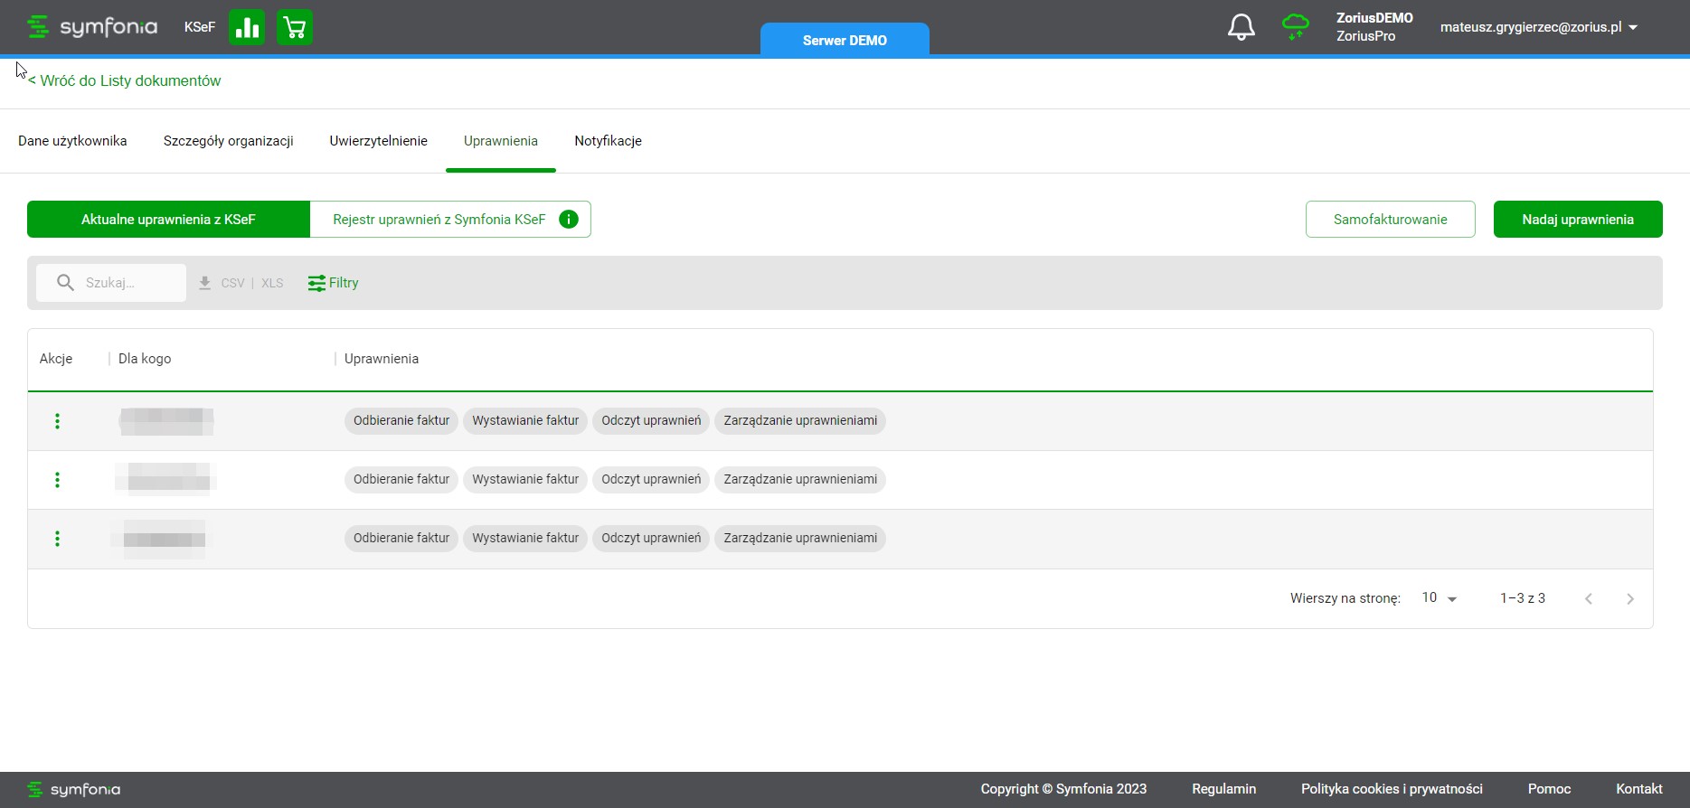Go back via Wróć do Listy dokumentów
Screen dimensions: 1690x808
point(125,80)
